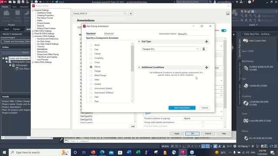Click the AutoCAD taskbar icon
Image resolution: width=278 pixels, height=156 pixels.
183,152
